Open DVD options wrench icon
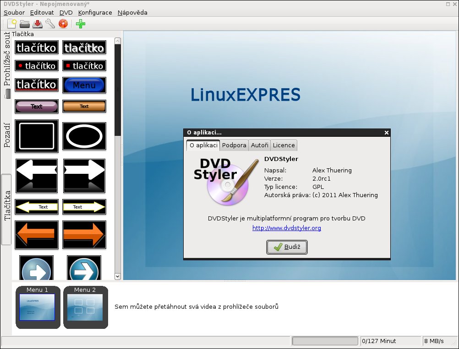 (50, 24)
